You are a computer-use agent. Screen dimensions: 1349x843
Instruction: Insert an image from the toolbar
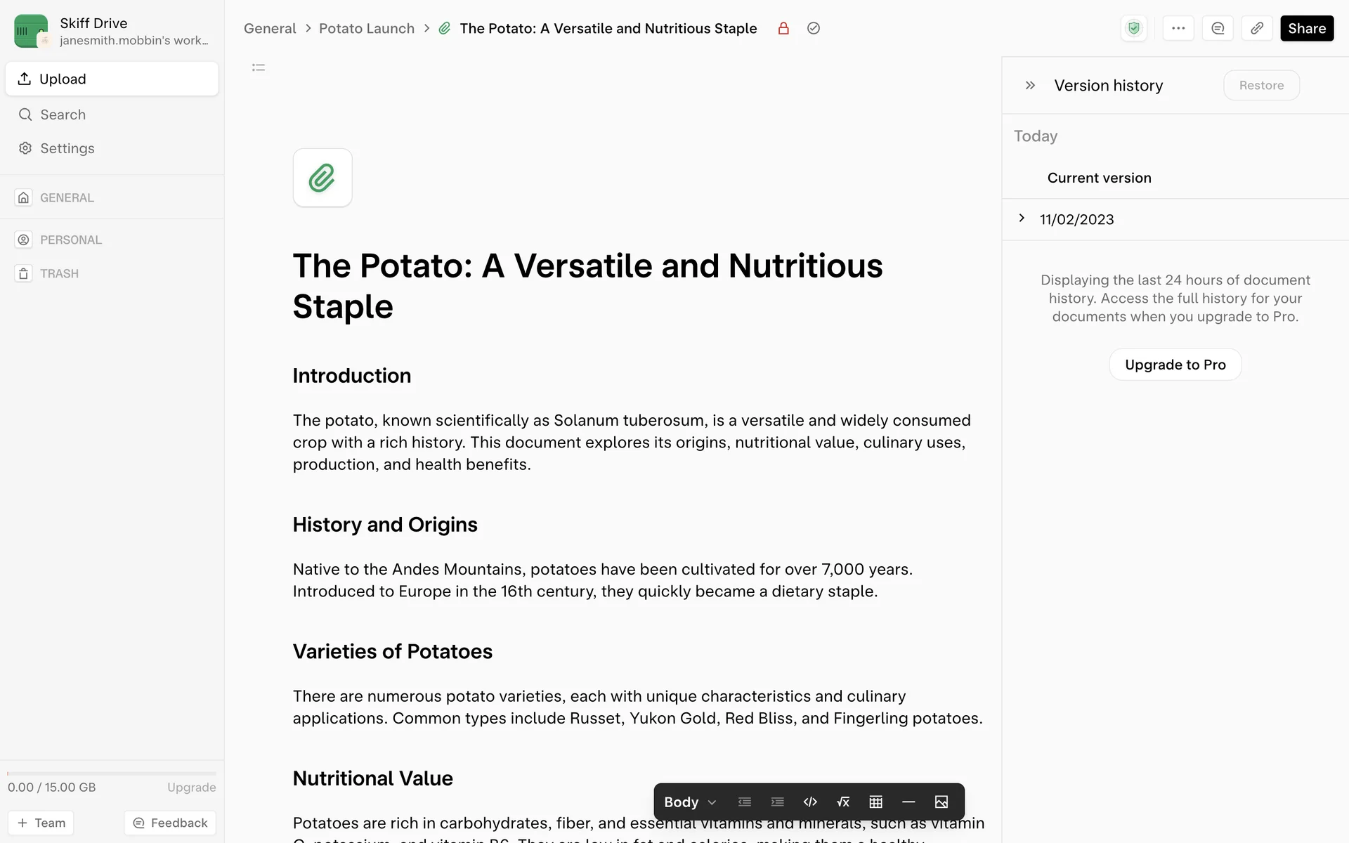tap(941, 802)
